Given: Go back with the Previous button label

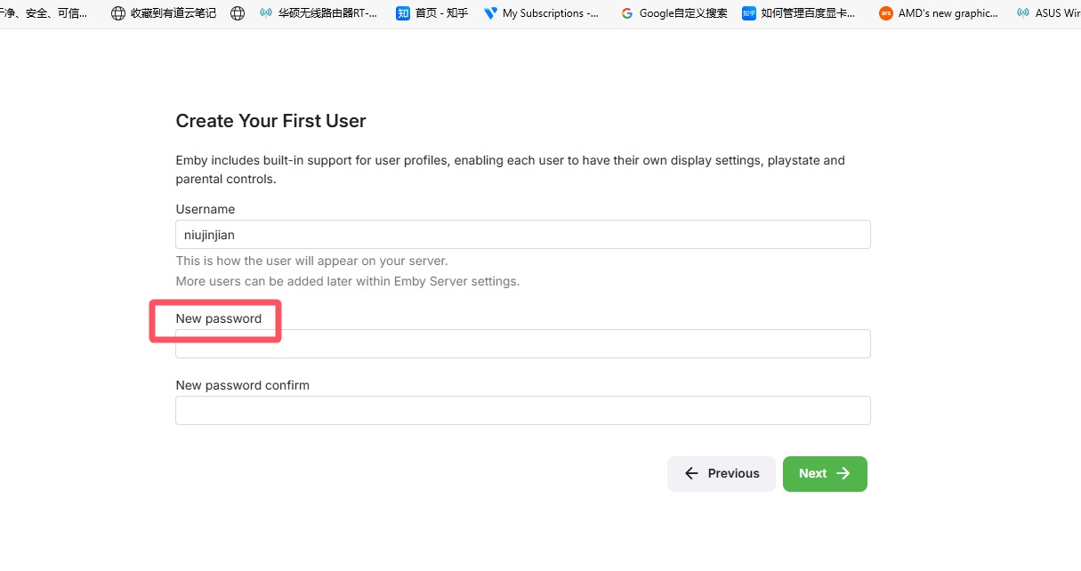Looking at the screenshot, I should [734, 473].
